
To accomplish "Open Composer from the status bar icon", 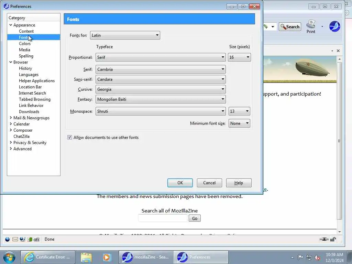I will [x=22, y=239].
